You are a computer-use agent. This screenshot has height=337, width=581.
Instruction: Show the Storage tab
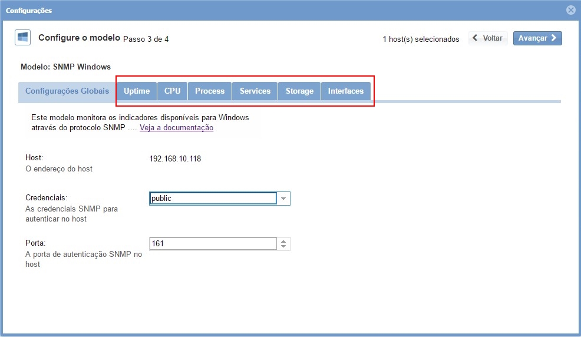click(x=299, y=91)
